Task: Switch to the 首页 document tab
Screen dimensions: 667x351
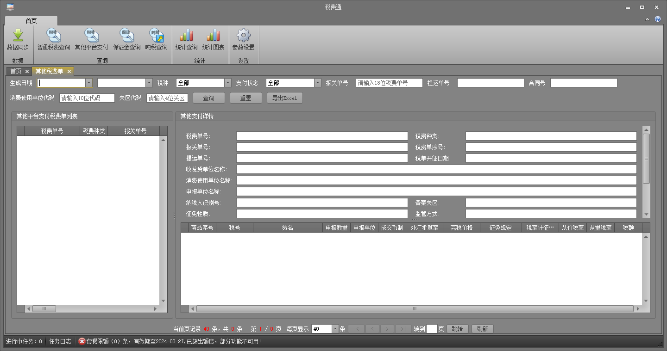Action: coord(16,71)
